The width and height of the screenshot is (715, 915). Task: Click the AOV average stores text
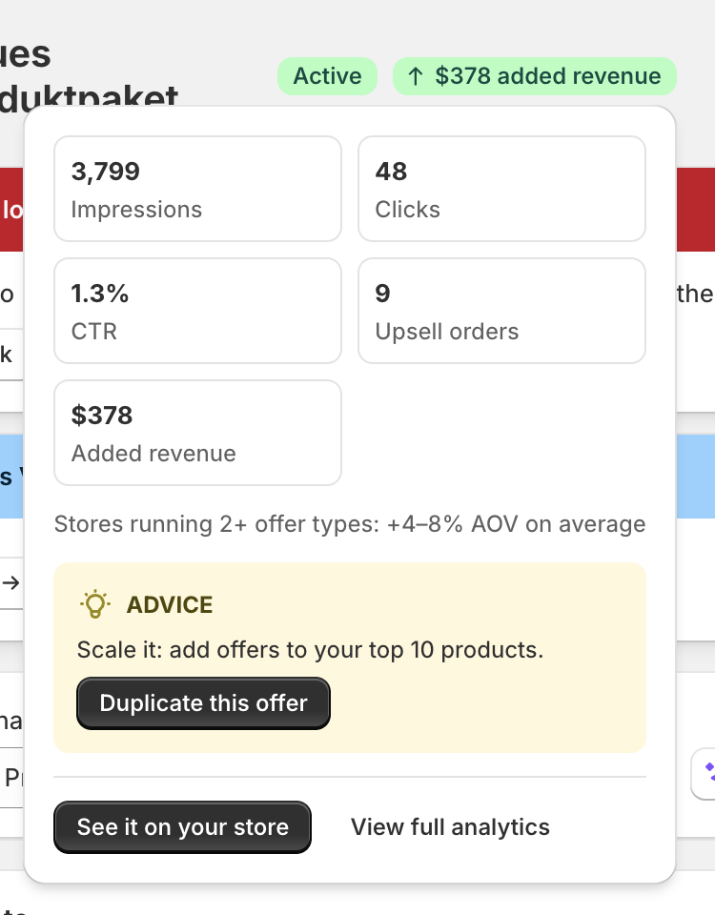pos(350,524)
